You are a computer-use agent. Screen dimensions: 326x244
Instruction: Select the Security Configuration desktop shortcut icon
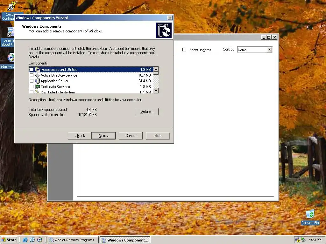click(11, 6)
